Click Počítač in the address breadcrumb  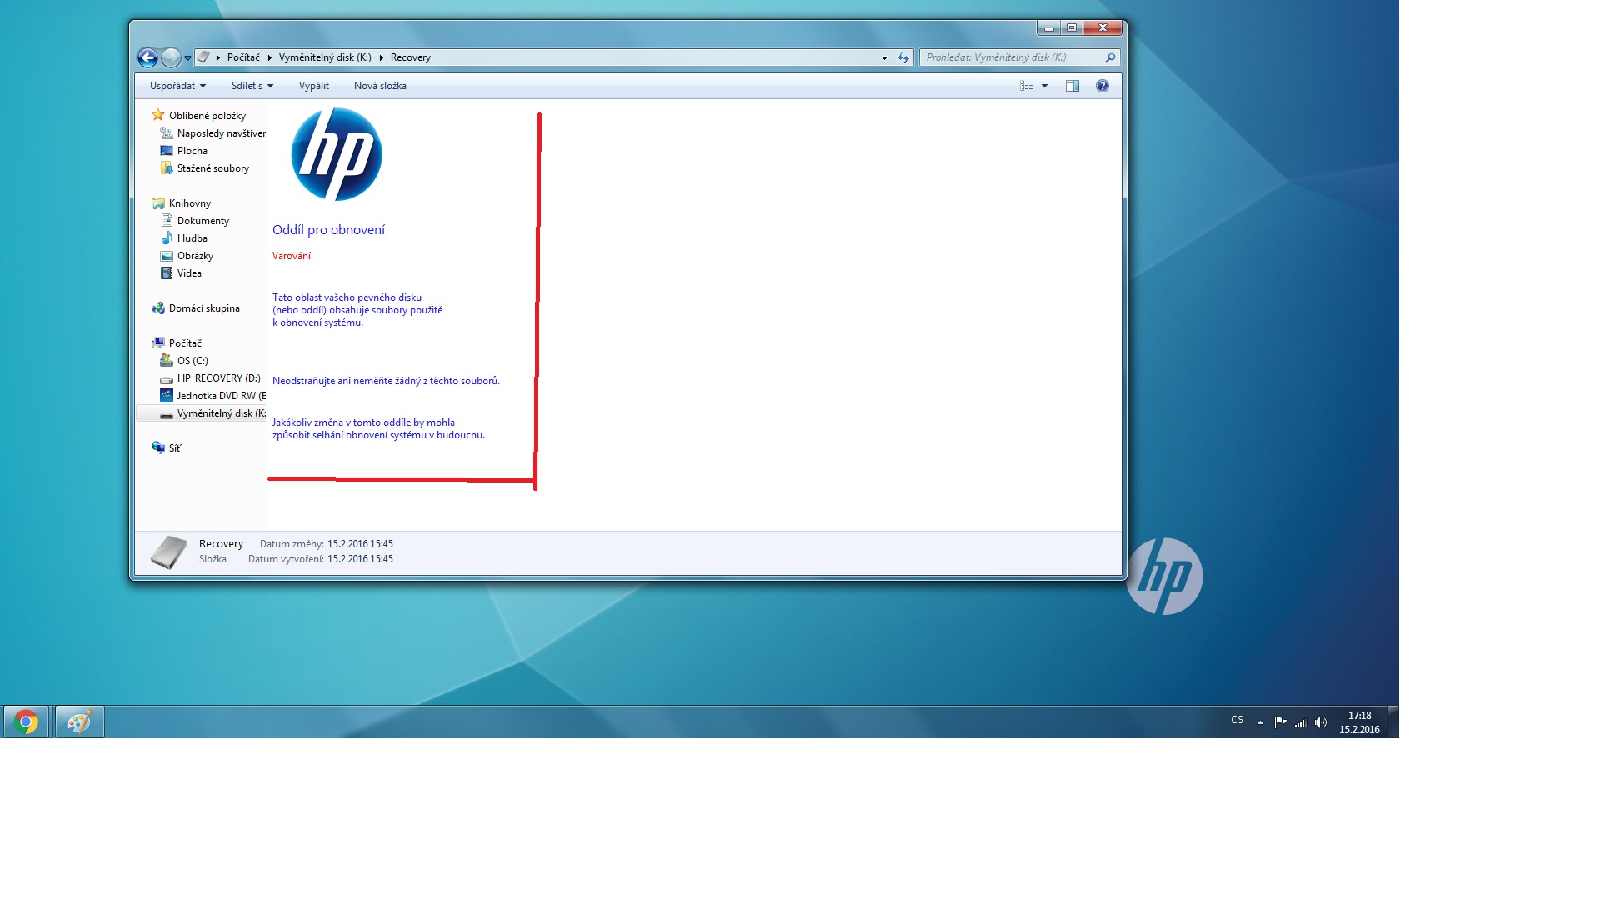click(243, 57)
